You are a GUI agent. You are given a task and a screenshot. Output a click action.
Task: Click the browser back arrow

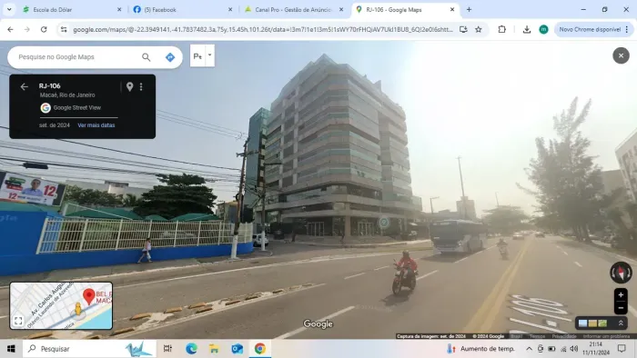coord(10,29)
